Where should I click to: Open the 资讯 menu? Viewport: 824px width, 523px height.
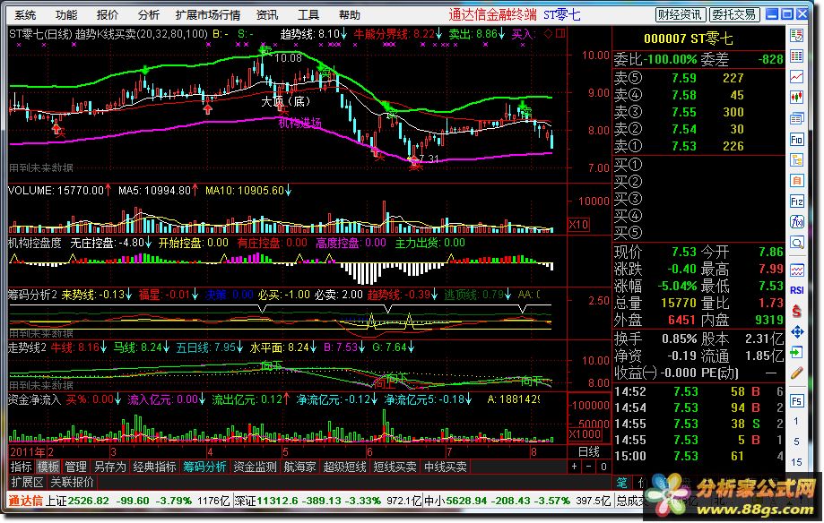267,14
